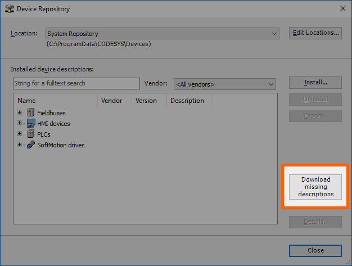352x266 pixels.
Task: Click the Device Repository title bar icon
Action: click(x=8, y=8)
